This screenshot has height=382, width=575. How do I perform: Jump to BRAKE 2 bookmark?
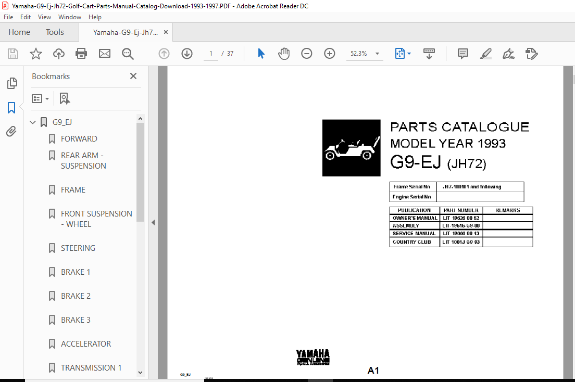pos(76,296)
